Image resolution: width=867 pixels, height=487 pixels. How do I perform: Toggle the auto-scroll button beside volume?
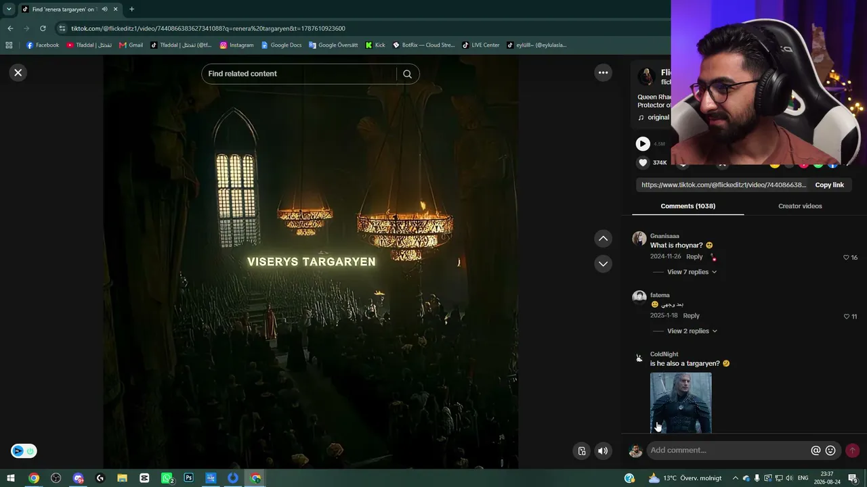[x=582, y=451]
